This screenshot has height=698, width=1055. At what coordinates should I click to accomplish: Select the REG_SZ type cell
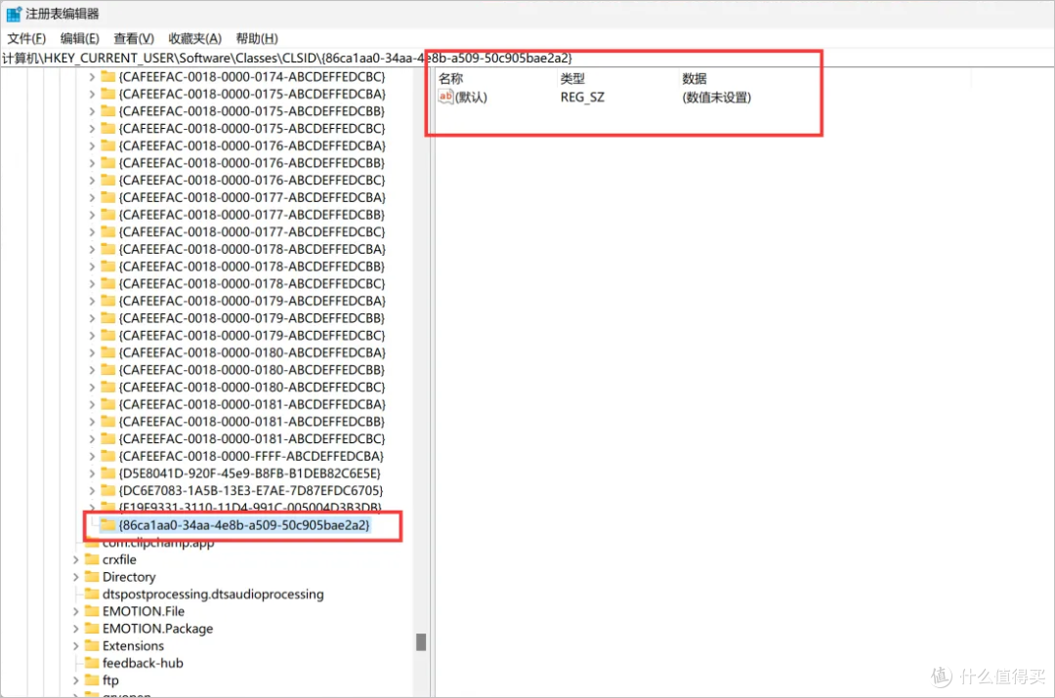pos(582,97)
